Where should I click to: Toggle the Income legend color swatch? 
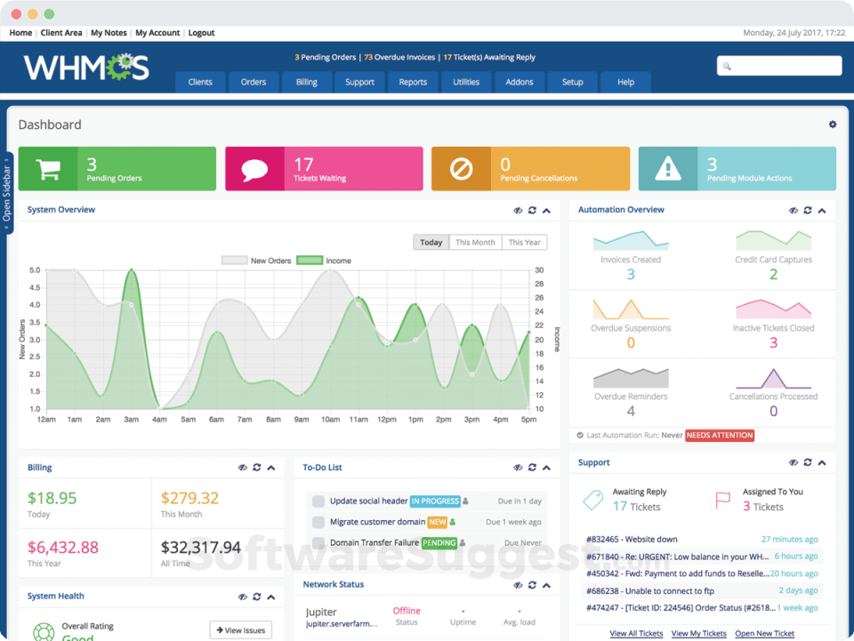(x=310, y=260)
